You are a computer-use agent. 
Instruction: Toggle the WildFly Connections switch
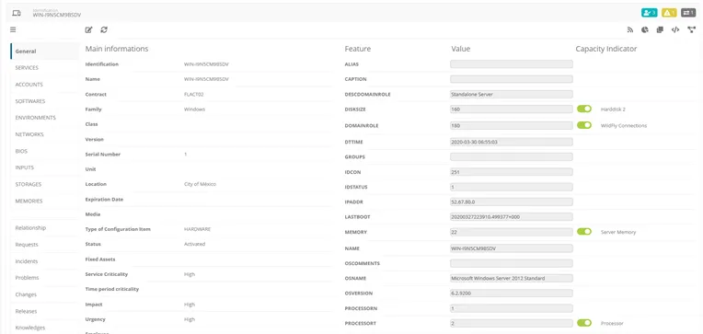(x=584, y=125)
